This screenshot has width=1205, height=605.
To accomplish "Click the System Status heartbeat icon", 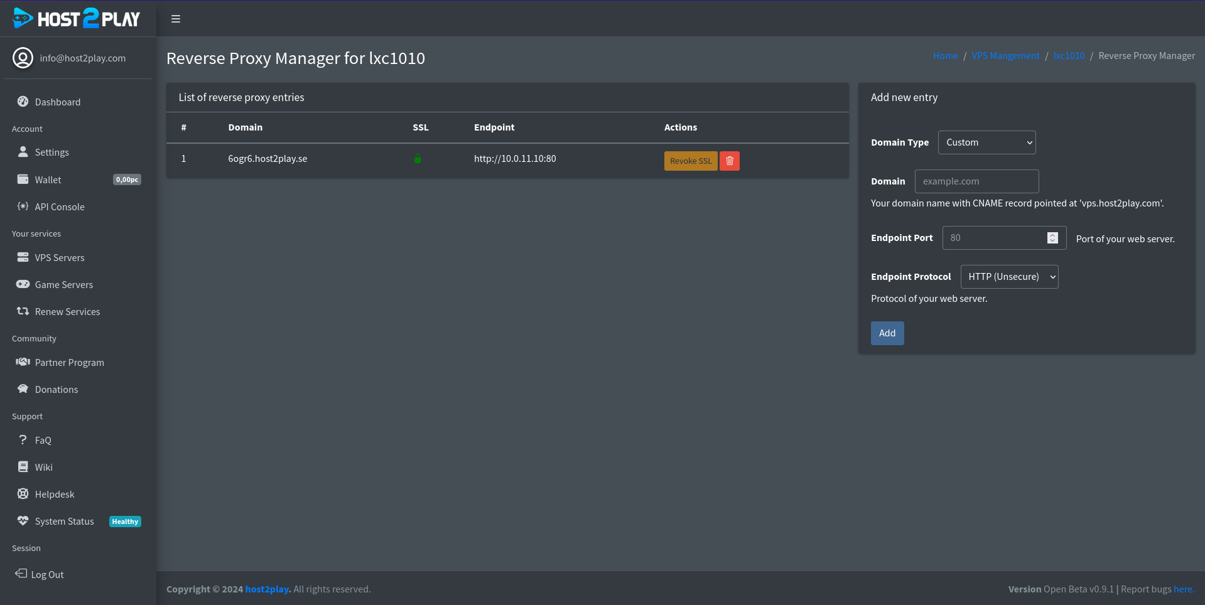I will pyautogui.click(x=23, y=521).
